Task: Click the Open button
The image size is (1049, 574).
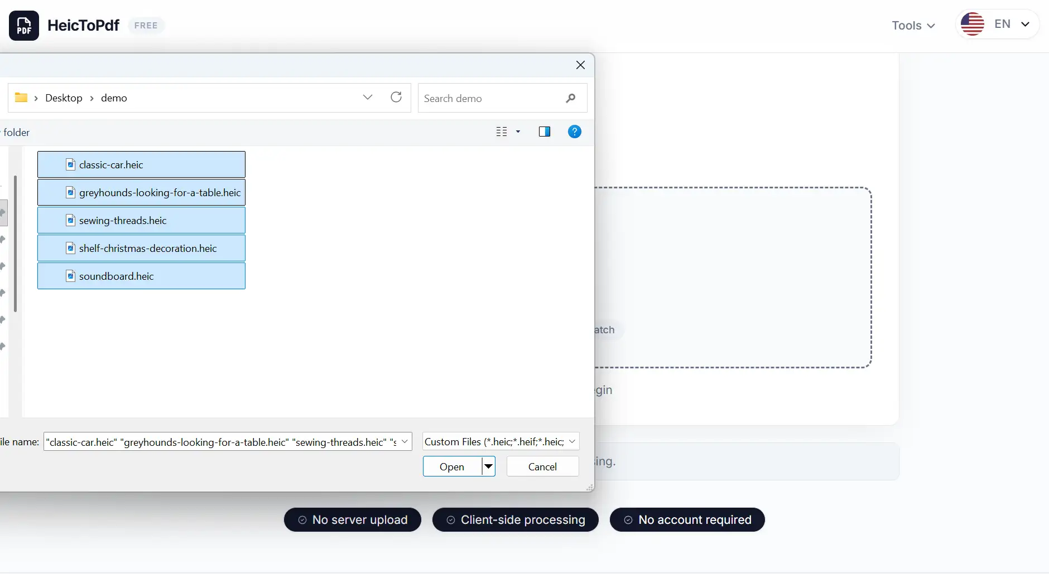Action: click(x=452, y=466)
